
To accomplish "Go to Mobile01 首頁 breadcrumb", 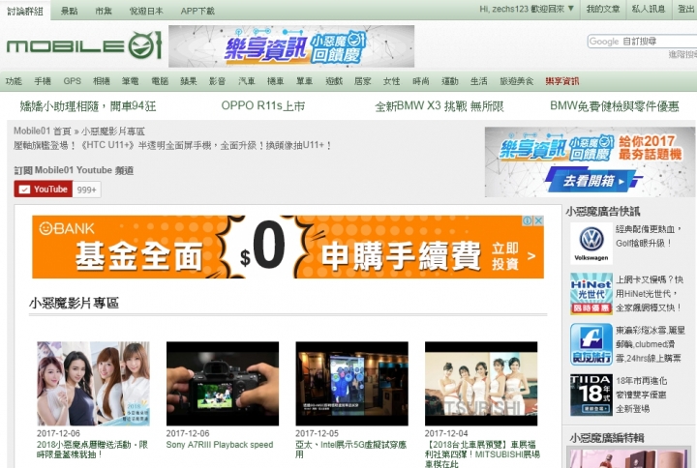I will (43, 131).
